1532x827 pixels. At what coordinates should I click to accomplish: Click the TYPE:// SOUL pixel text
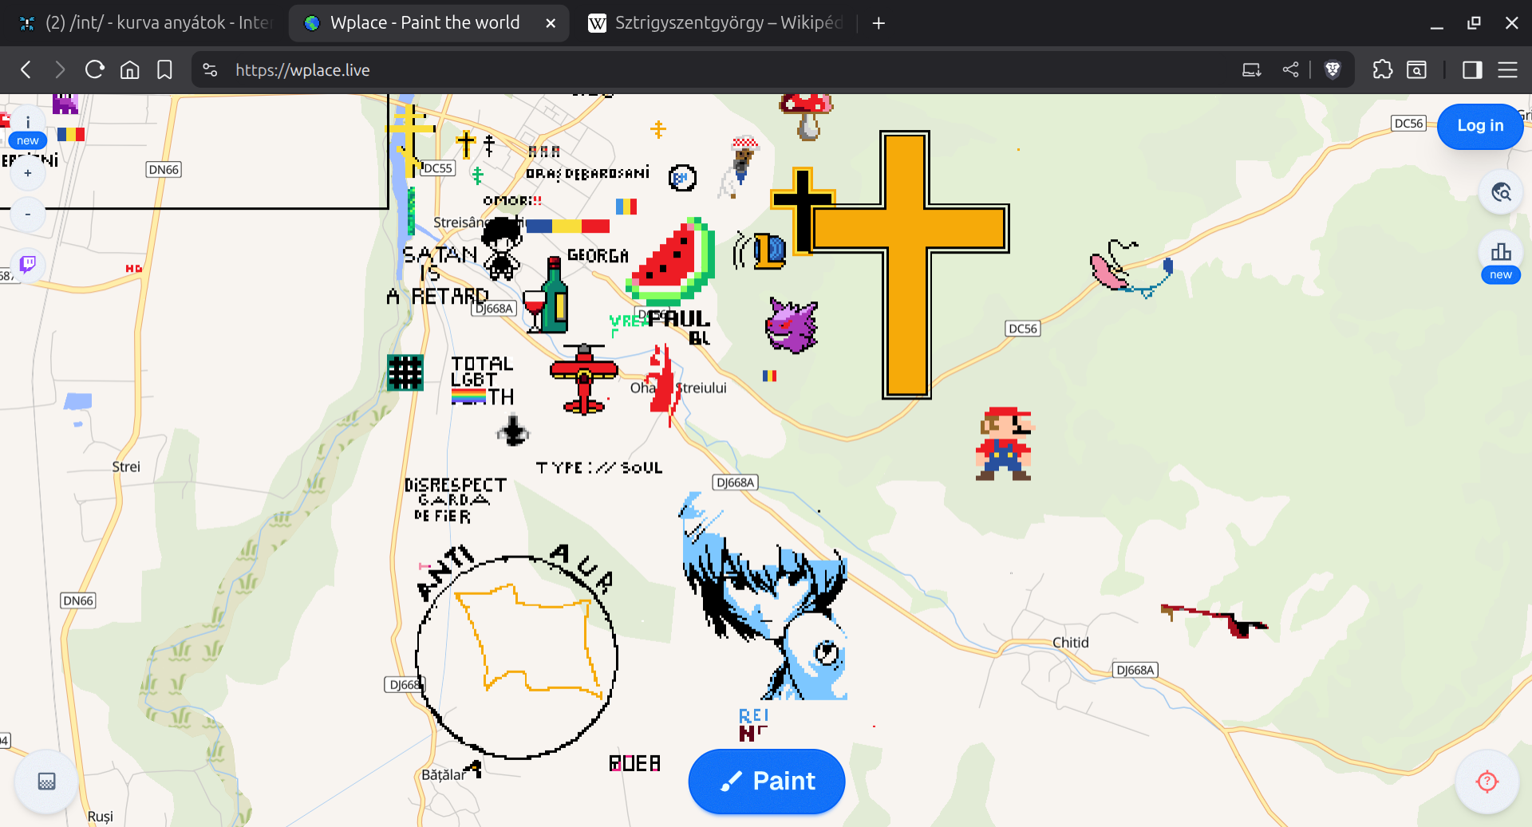pos(599,467)
